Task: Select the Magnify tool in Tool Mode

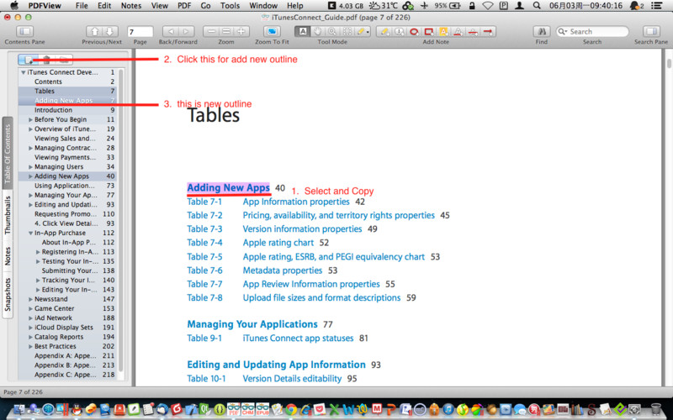Action: coord(332,31)
